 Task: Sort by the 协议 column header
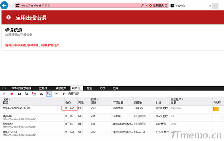pos(71,101)
